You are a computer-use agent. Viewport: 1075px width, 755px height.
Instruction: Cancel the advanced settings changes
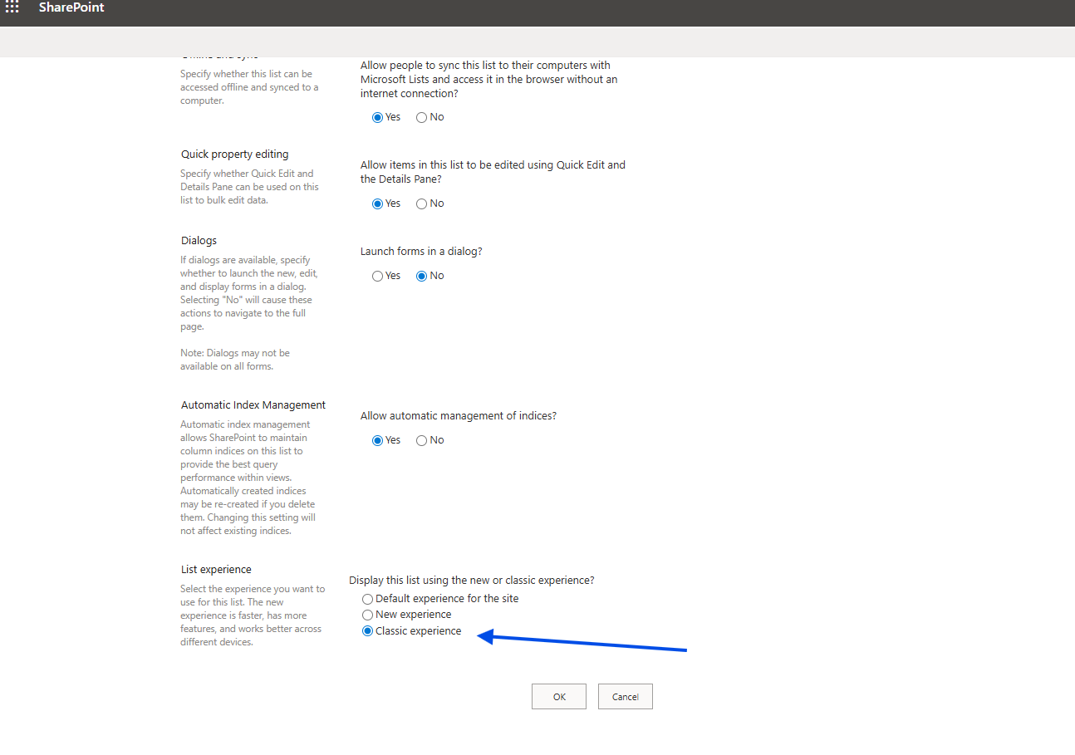point(625,697)
